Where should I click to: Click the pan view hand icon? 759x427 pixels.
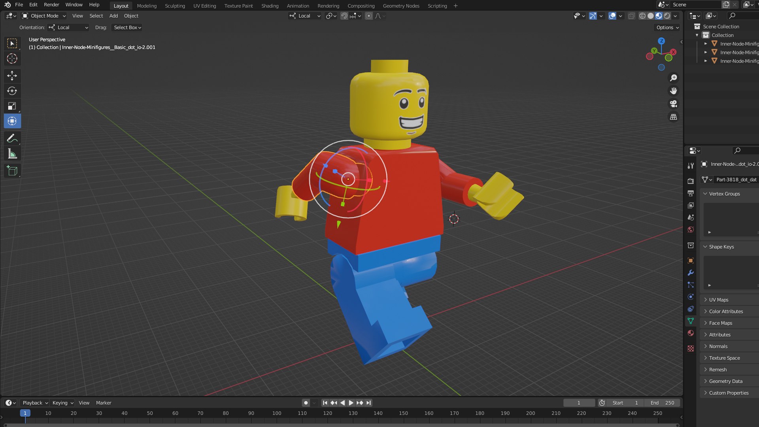point(674,91)
